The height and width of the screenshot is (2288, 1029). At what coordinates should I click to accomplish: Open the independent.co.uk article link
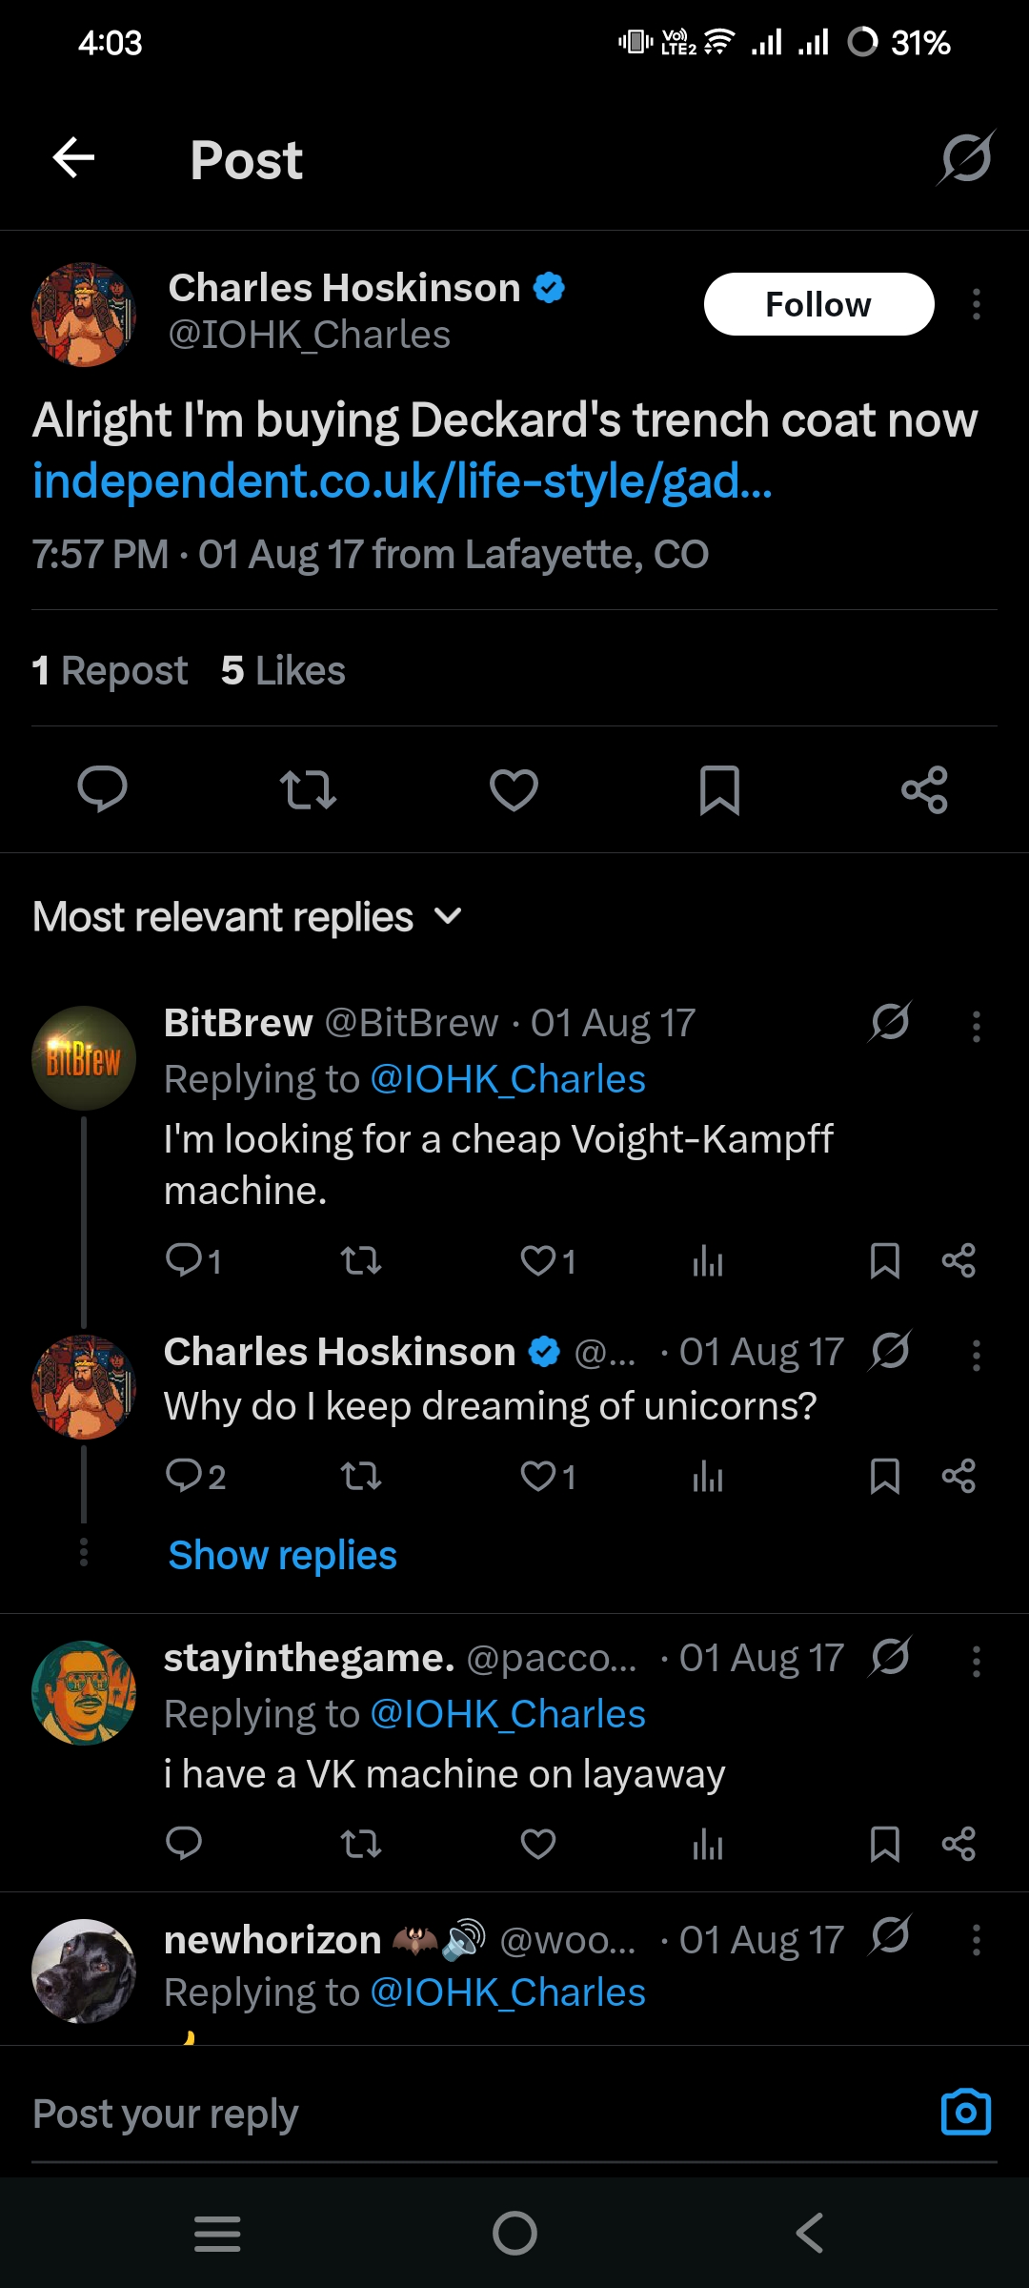pos(402,481)
